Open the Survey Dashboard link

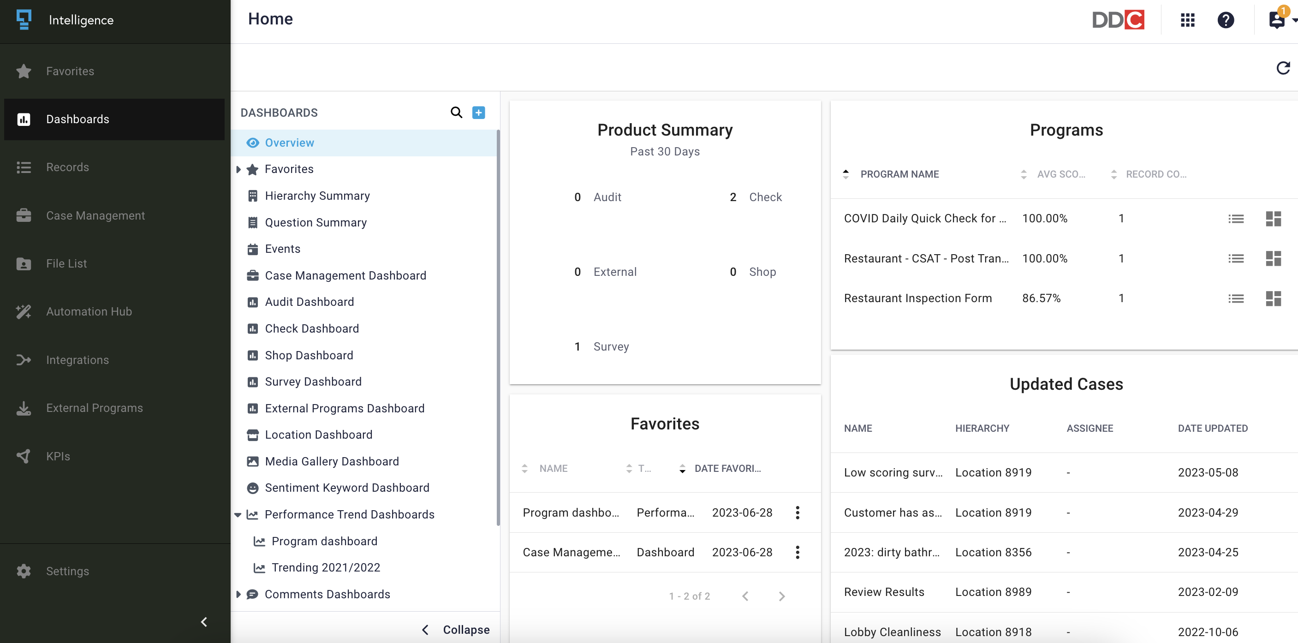pyautogui.click(x=313, y=381)
